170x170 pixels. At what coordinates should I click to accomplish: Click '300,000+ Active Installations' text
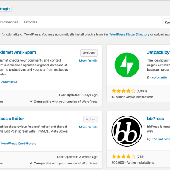coord(133,163)
